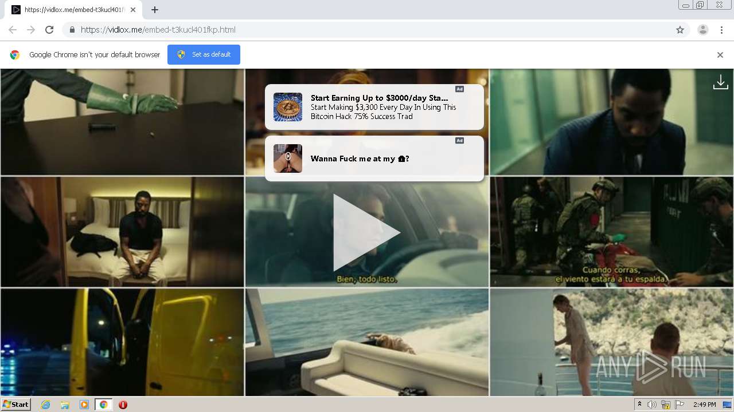Click the Set as default button
Image resolution: width=734 pixels, height=412 pixels.
point(204,54)
